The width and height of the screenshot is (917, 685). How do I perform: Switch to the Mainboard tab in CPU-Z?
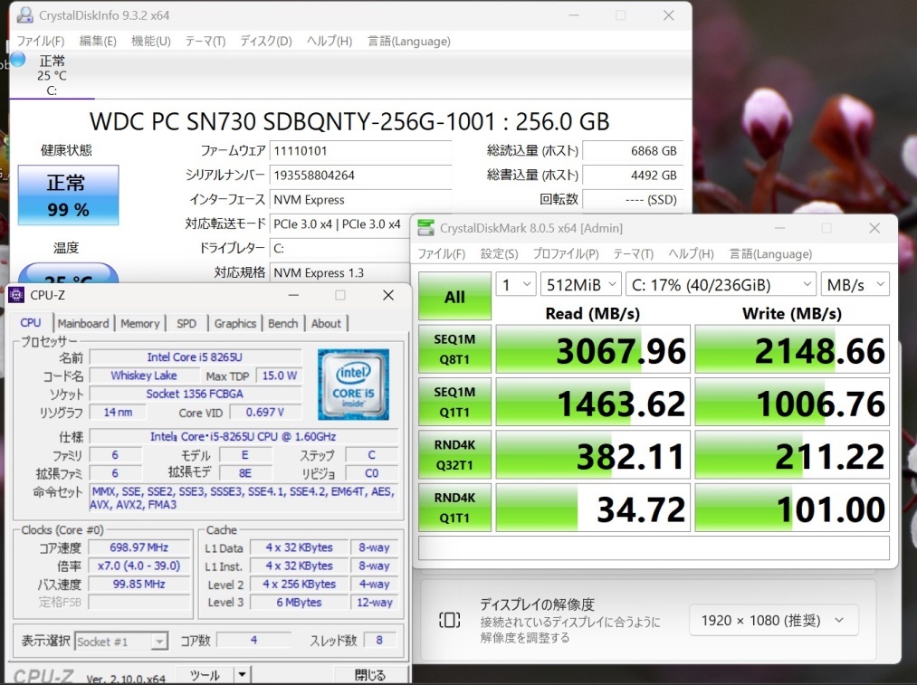(83, 323)
